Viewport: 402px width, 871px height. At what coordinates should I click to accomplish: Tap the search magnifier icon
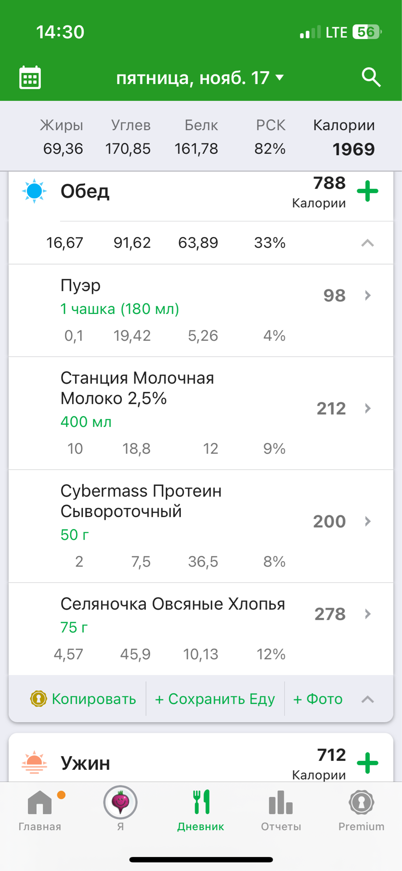pos(371,78)
